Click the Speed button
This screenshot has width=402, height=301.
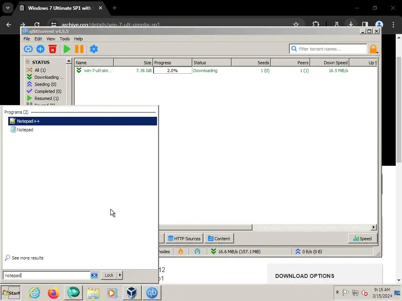[x=363, y=239]
